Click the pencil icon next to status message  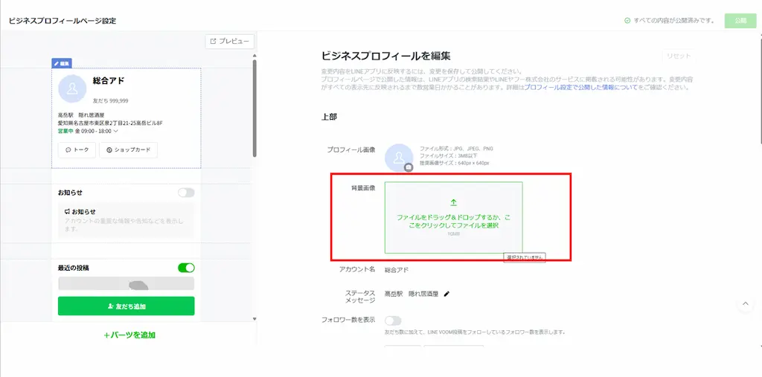[446, 294]
